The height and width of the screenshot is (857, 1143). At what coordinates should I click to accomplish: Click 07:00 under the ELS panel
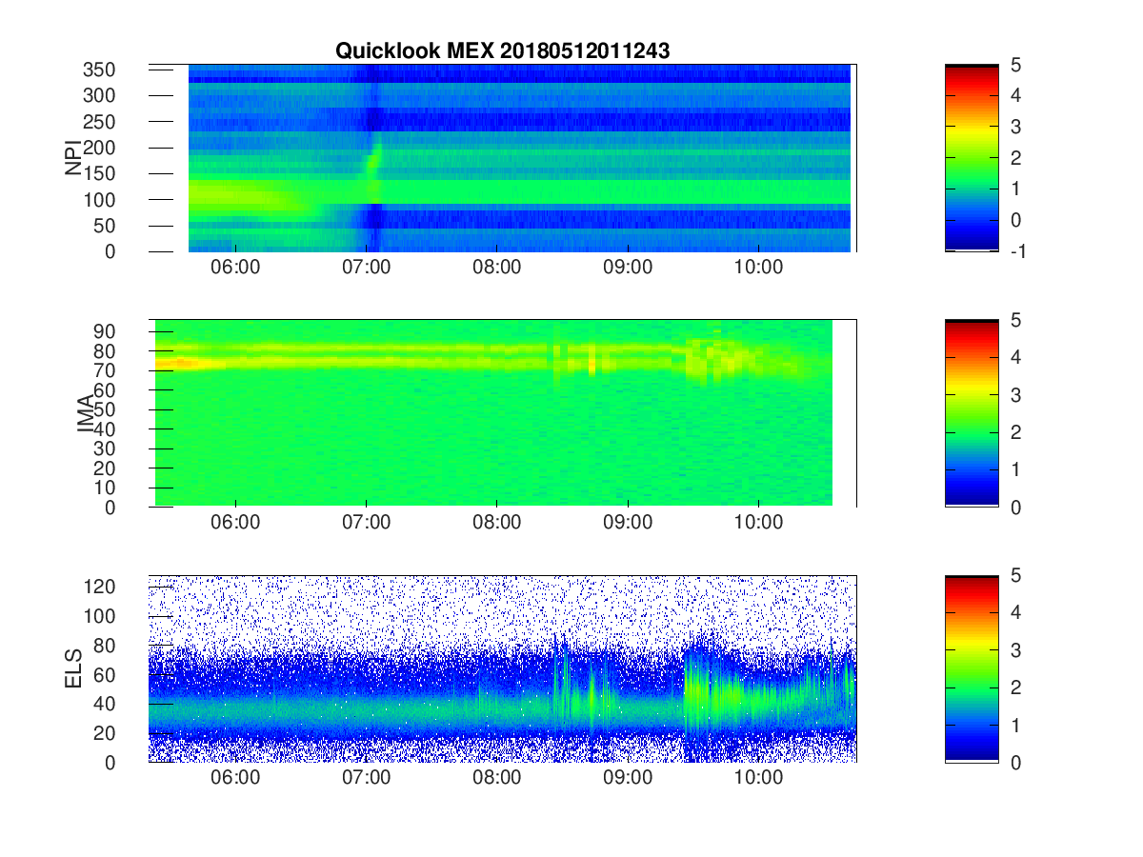pos(366,778)
